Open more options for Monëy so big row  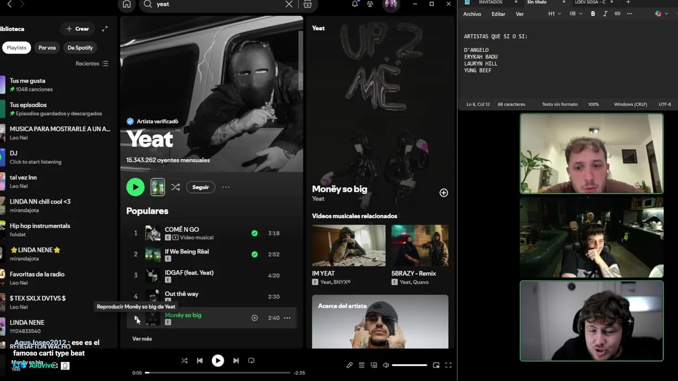(287, 318)
